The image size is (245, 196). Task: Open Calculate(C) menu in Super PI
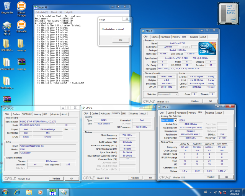pos(42,12)
